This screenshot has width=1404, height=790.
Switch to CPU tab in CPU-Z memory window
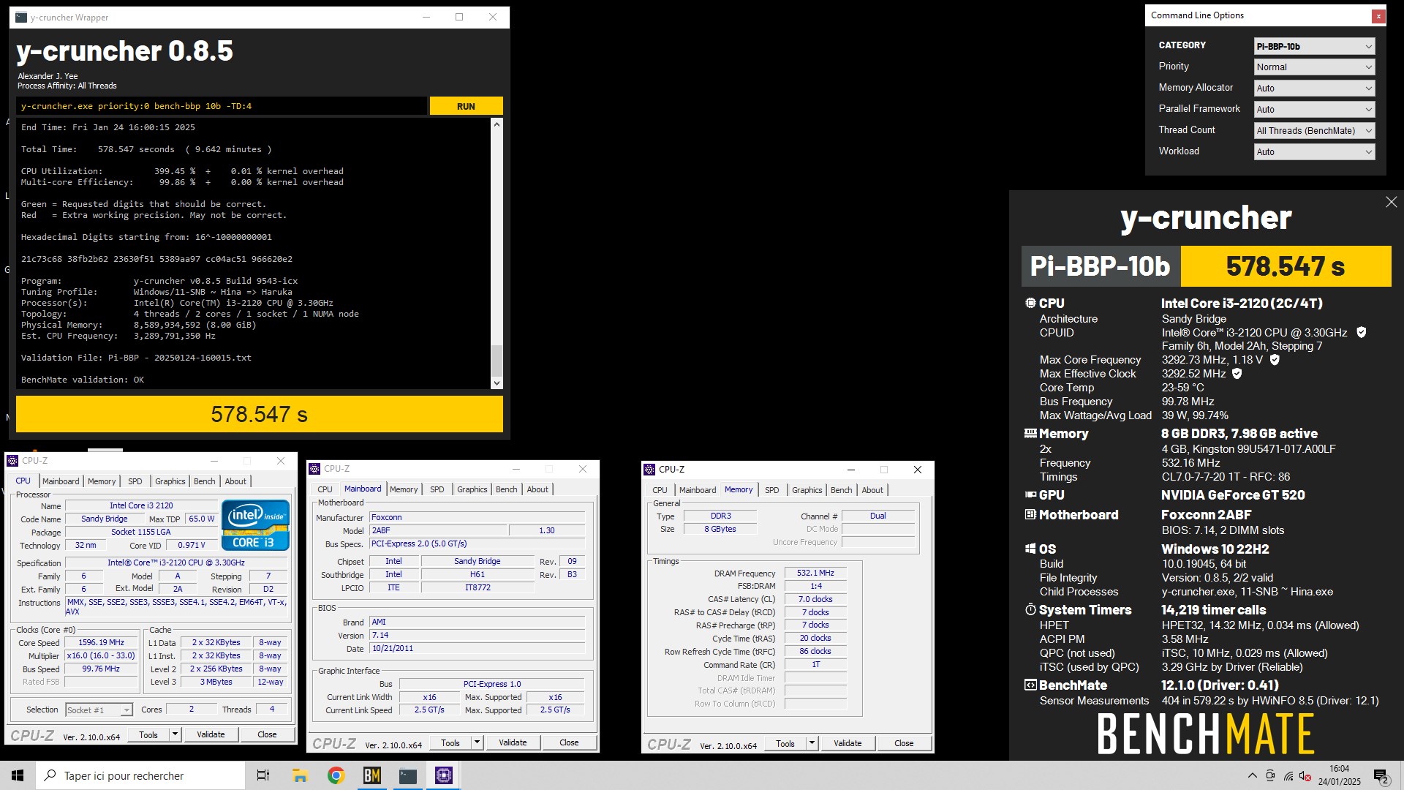coord(660,490)
